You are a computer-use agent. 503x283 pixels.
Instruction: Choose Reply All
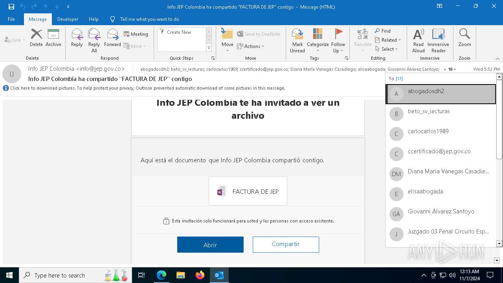coord(94,40)
